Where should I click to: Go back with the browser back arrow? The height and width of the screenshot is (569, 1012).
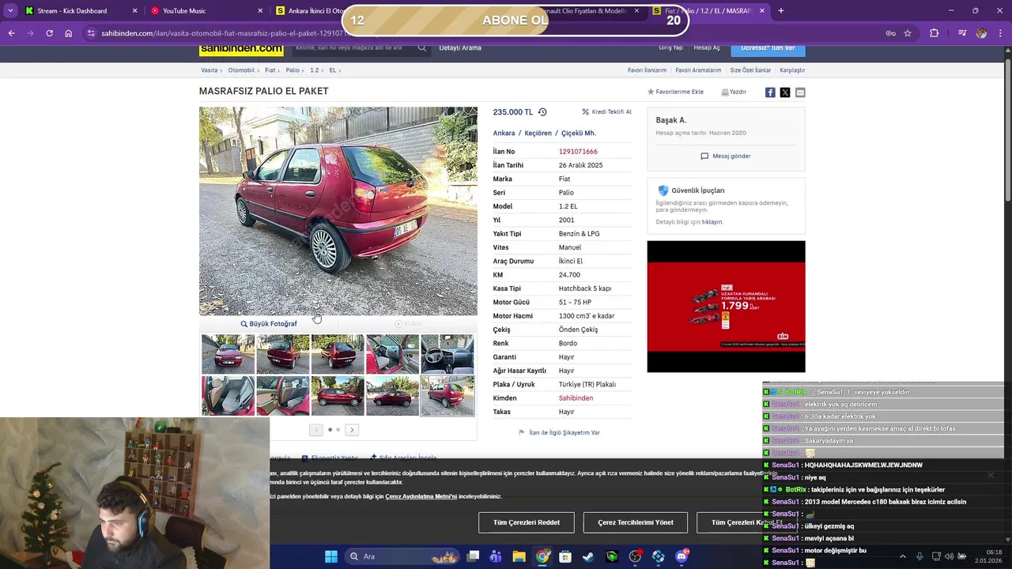[x=11, y=33]
